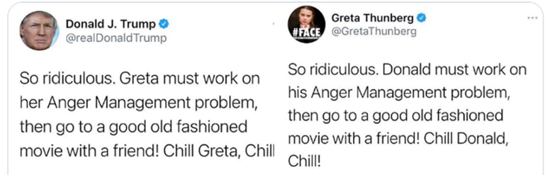Click the Donald J. Trump display name

click(111, 24)
